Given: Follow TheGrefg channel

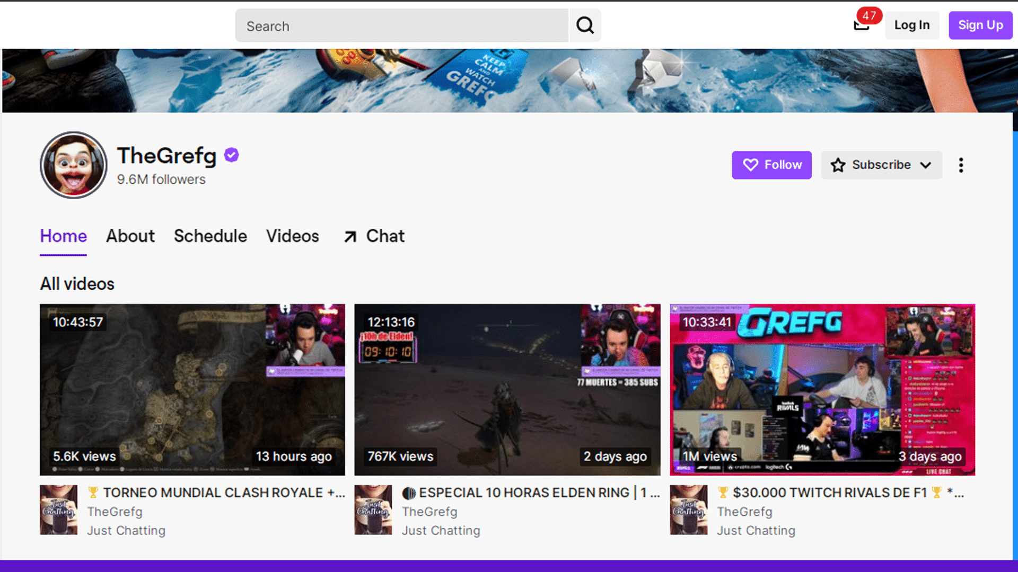Looking at the screenshot, I should 771,165.
